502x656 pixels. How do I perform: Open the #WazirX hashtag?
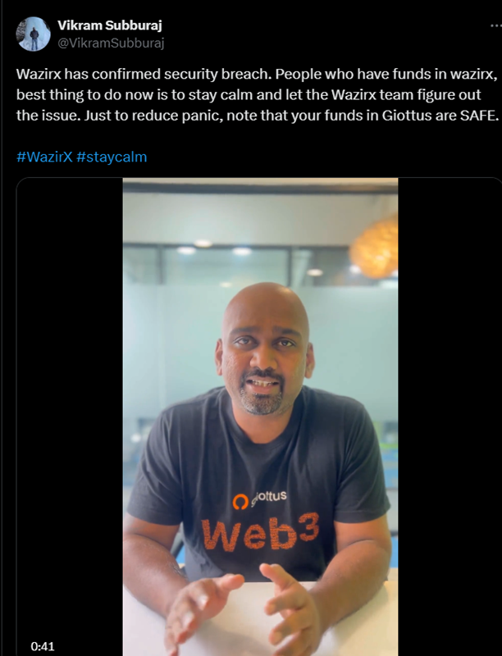(44, 157)
